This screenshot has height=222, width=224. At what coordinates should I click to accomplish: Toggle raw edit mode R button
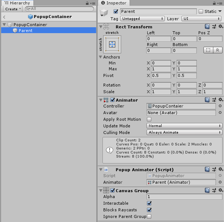click(218, 50)
